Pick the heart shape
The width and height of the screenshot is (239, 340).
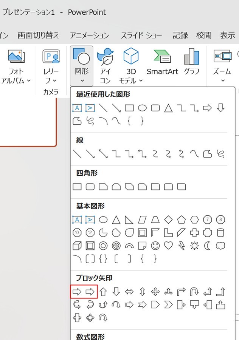tap(168, 246)
